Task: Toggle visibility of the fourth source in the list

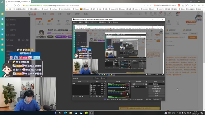Action: pyautogui.click(x=102, y=90)
